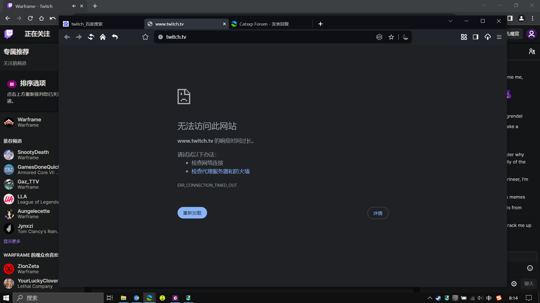Expand the tab list chevron in Catsxp

point(451,21)
